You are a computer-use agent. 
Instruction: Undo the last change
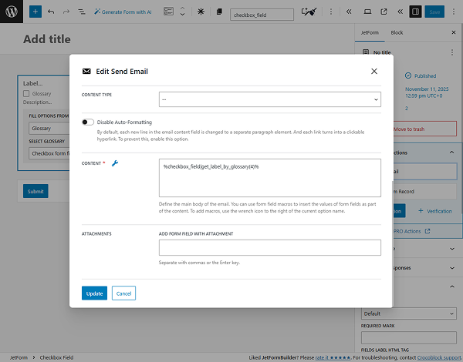(51, 12)
